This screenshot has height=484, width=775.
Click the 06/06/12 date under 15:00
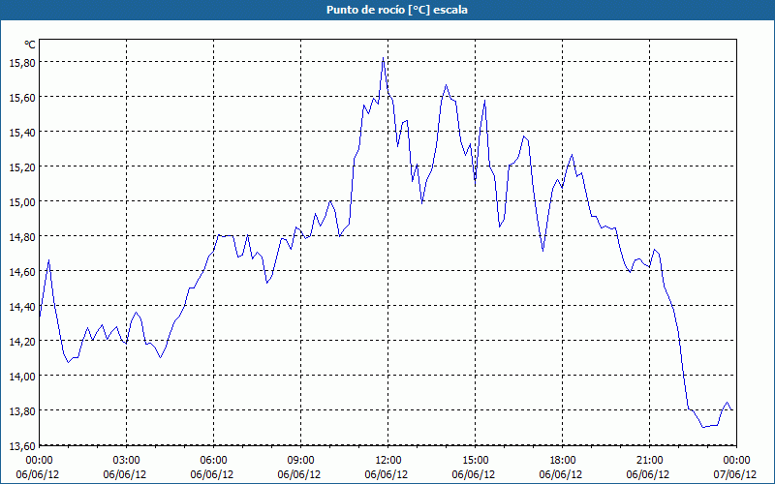point(474,474)
